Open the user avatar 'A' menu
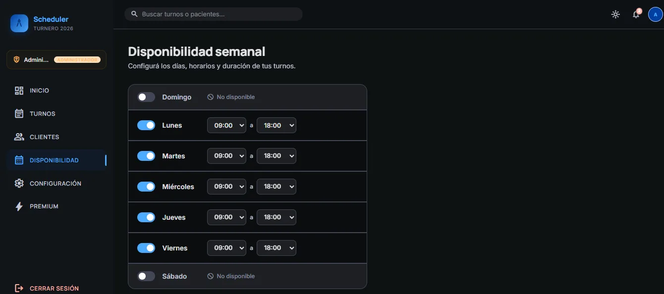 coord(655,14)
